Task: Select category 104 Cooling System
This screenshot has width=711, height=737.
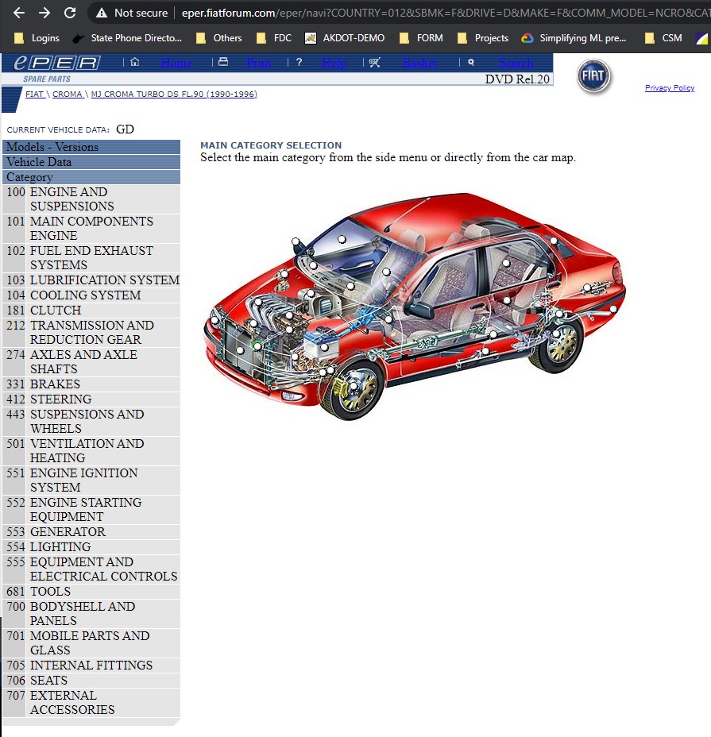Action: coord(91,295)
